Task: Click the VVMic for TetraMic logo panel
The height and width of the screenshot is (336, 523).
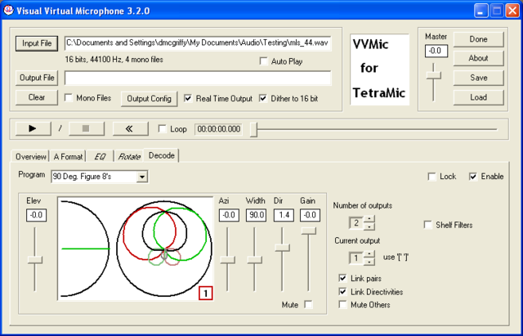Action: click(x=379, y=69)
